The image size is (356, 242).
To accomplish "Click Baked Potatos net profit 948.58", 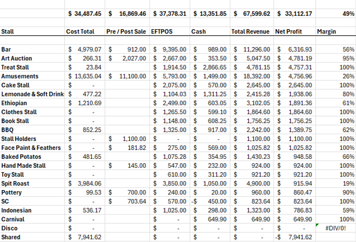I will [x=295, y=157].
